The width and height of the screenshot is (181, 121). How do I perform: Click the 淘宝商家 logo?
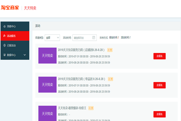click(x=10, y=8)
